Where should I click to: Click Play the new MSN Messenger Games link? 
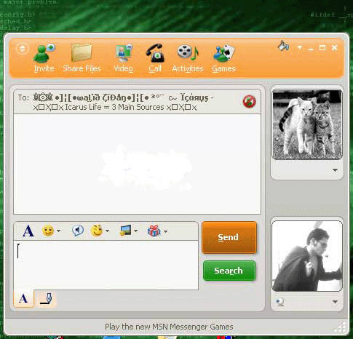(169, 327)
